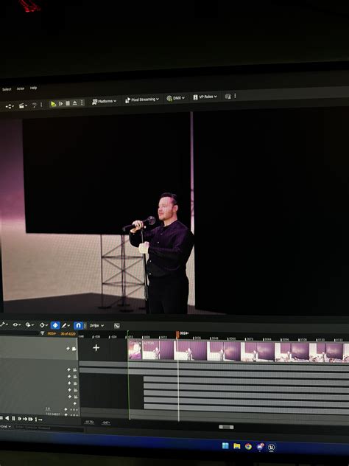Open the Select menu
The width and height of the screenshot is (349, 466).
pyautogui.click(x=7, y=89)
